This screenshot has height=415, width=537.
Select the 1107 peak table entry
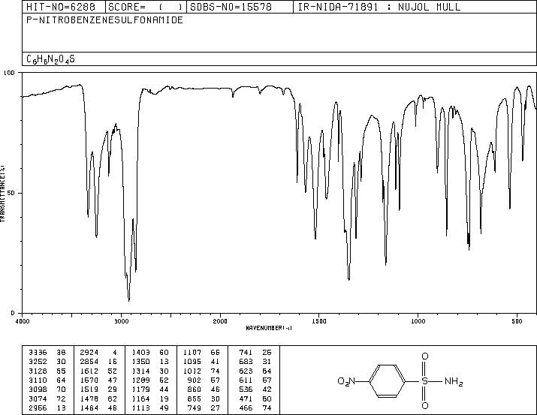click(x=201, y=353)
